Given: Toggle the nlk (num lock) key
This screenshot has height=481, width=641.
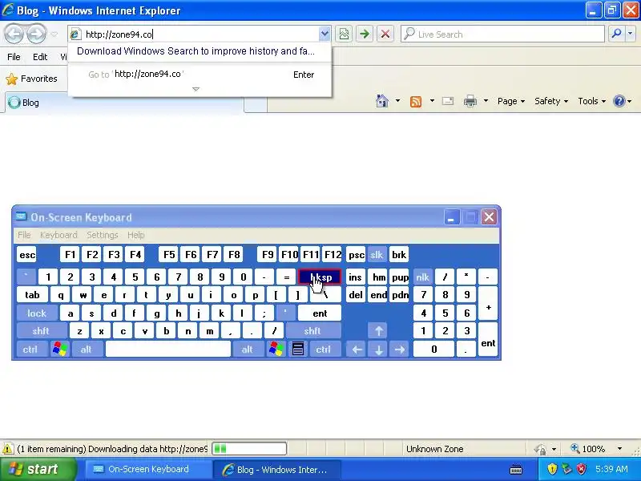Looking at the screenshot, I should click(x=422, y=277).
